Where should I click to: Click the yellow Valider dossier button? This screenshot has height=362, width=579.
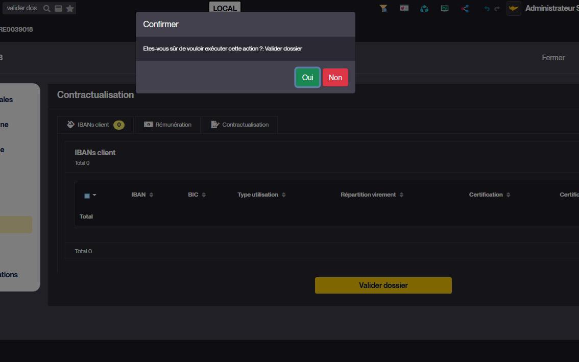pyautogui.click(x=383, y=285)
